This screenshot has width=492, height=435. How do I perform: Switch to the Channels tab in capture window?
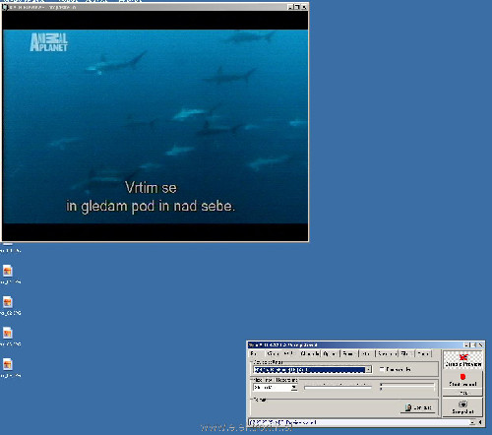pyautogui.click(x=309, y=353)
